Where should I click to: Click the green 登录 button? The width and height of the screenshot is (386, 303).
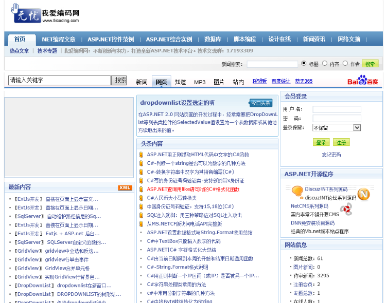(x=321, y=142)
